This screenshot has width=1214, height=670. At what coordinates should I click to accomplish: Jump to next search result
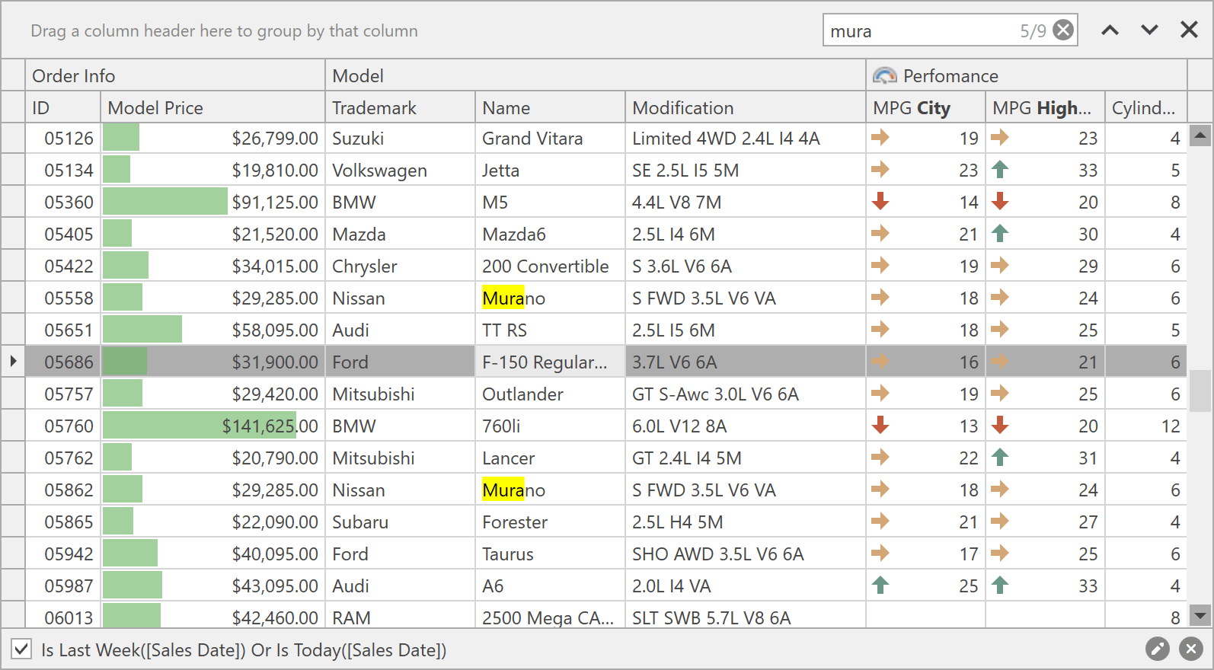click(x=1149, y=30)
